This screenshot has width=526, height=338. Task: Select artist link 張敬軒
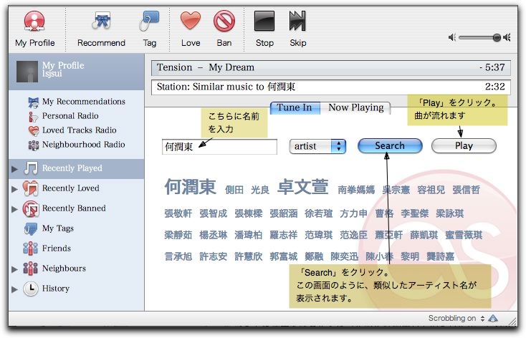click(178, 213)
